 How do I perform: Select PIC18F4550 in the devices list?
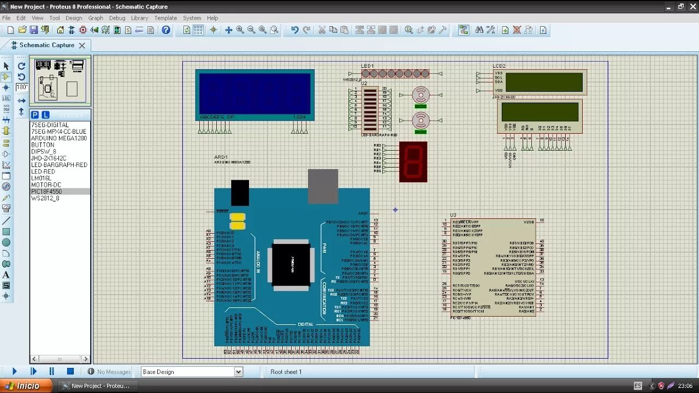coord(60,192)
